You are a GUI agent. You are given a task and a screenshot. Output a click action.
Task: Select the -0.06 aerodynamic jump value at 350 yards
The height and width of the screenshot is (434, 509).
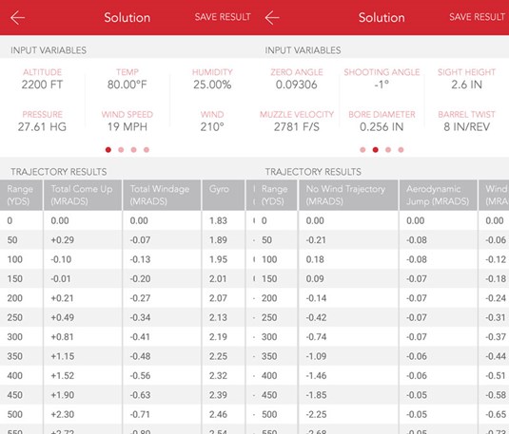(x=417, y=356)
